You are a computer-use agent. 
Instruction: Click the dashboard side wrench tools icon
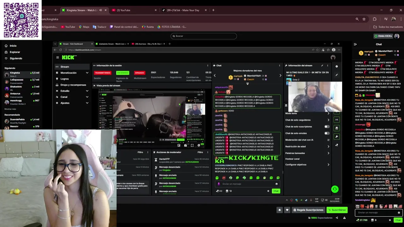pos(337,137)
